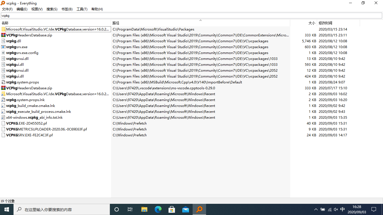This screenshot has width=383, height=215.
Task: Sort results by 名称 column header
Action: tap(56, 23)
